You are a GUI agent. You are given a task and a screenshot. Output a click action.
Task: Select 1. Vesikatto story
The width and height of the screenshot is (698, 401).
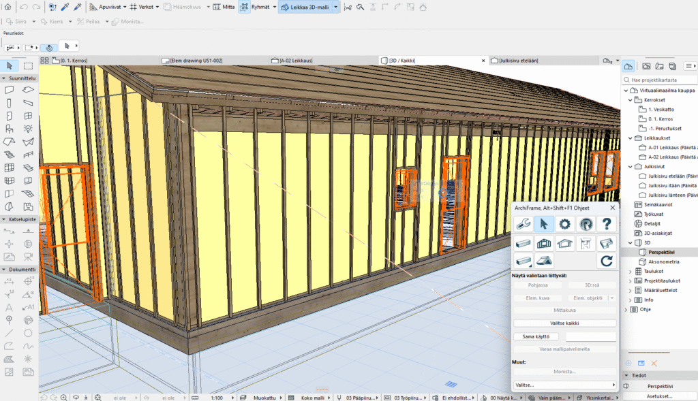coord(661,110)
